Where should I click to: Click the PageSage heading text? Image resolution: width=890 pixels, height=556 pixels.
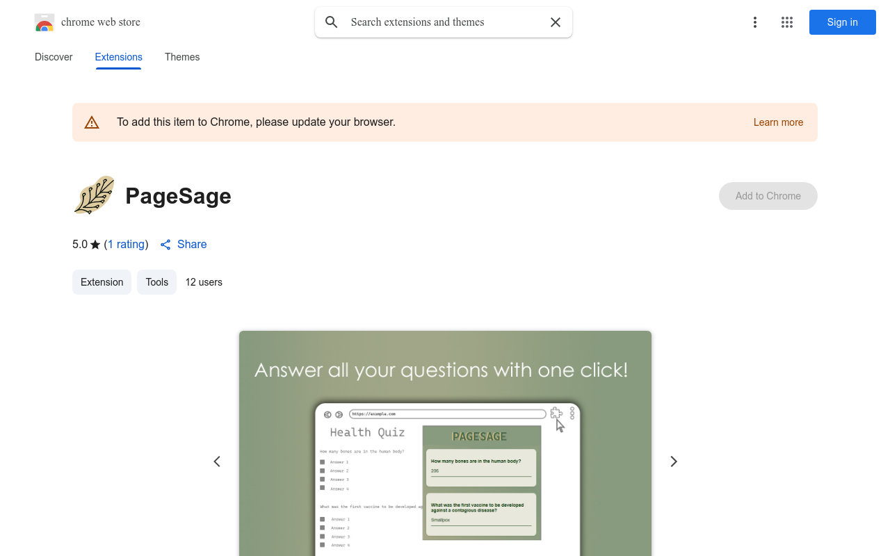tap(178, 196)
